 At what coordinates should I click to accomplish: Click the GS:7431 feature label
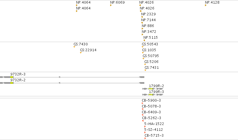pos(152,68)
